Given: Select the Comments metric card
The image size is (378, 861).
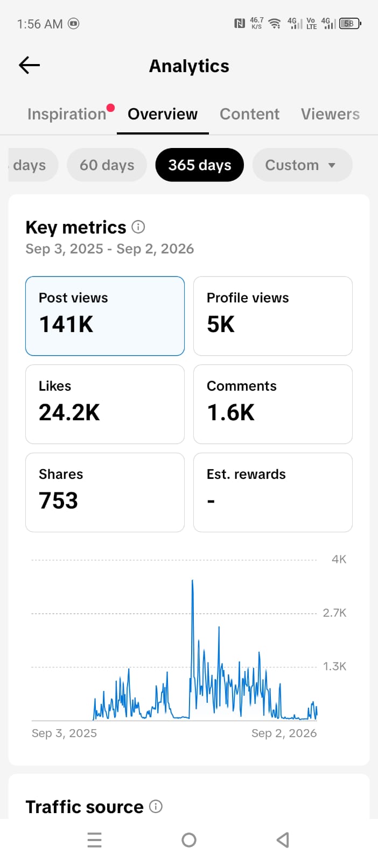Looking at the screenshot, I should click(273, 404).
